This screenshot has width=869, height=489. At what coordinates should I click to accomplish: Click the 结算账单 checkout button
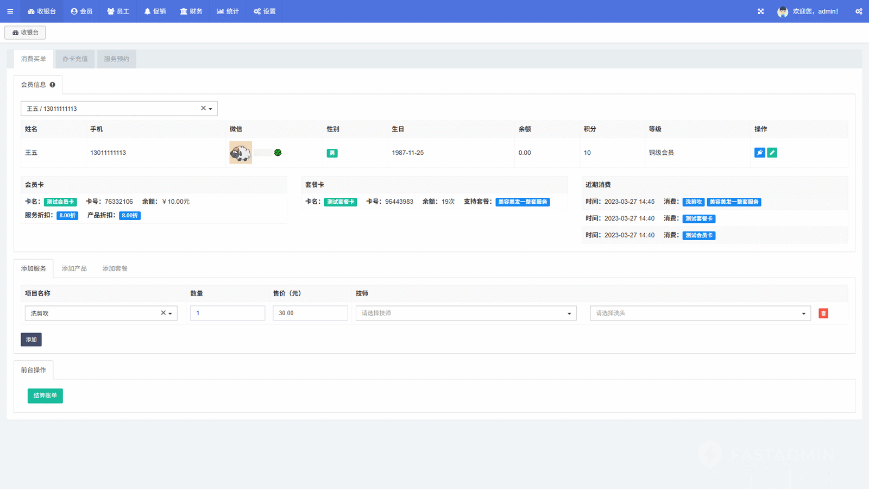[x=45, y=396]
